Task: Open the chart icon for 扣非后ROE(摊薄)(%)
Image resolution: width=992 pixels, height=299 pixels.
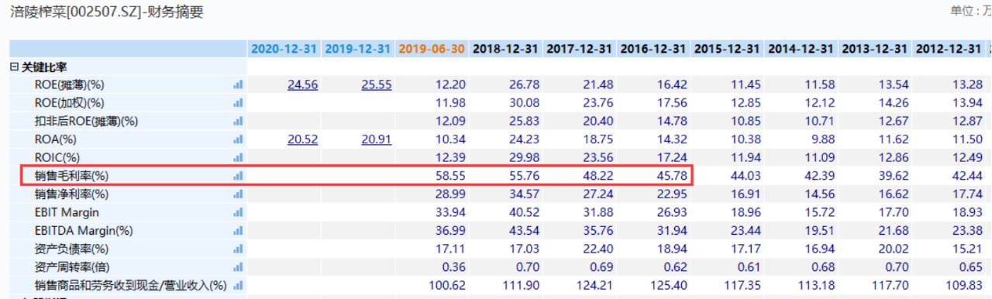Action: (238, 121)
